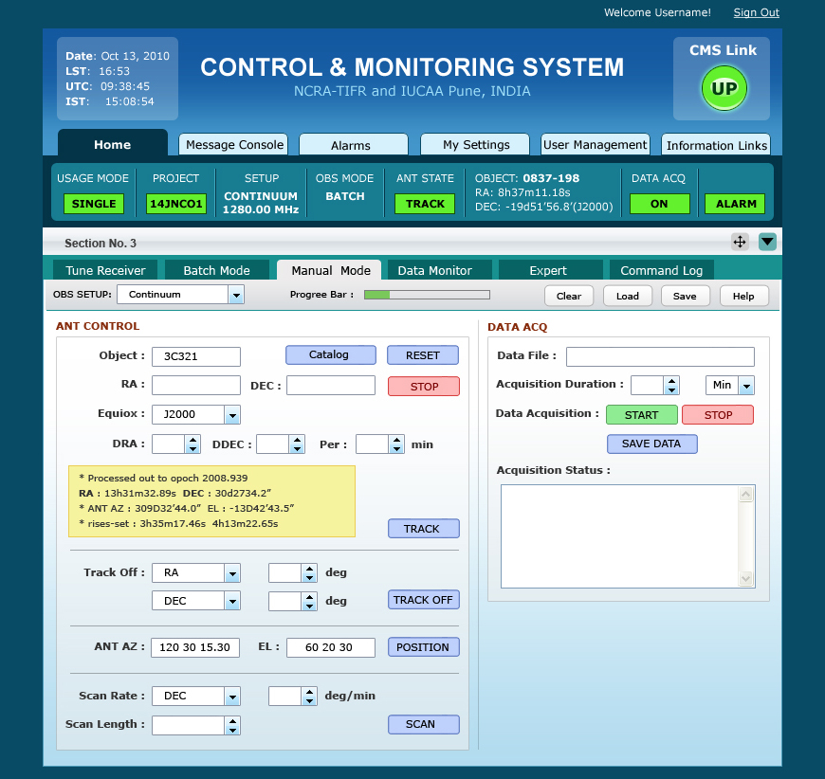Open the User Management tab
825x779 pixels.
(596, 145)
